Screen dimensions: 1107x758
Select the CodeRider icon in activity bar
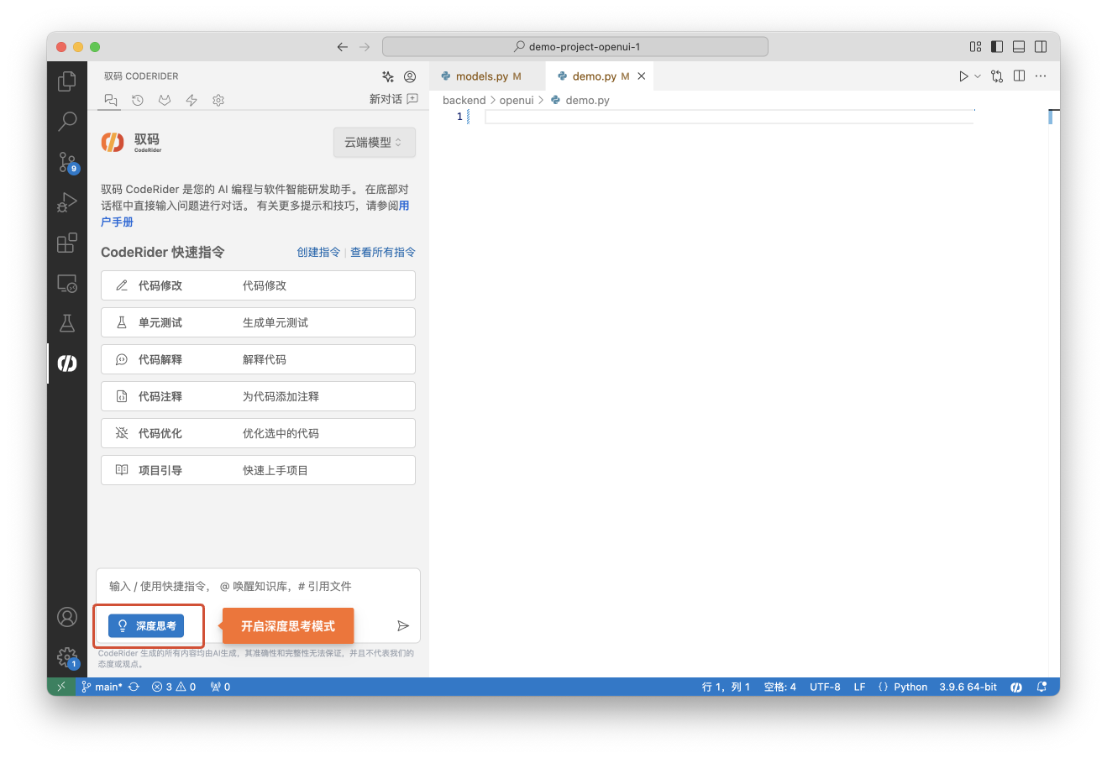(66, 363)
